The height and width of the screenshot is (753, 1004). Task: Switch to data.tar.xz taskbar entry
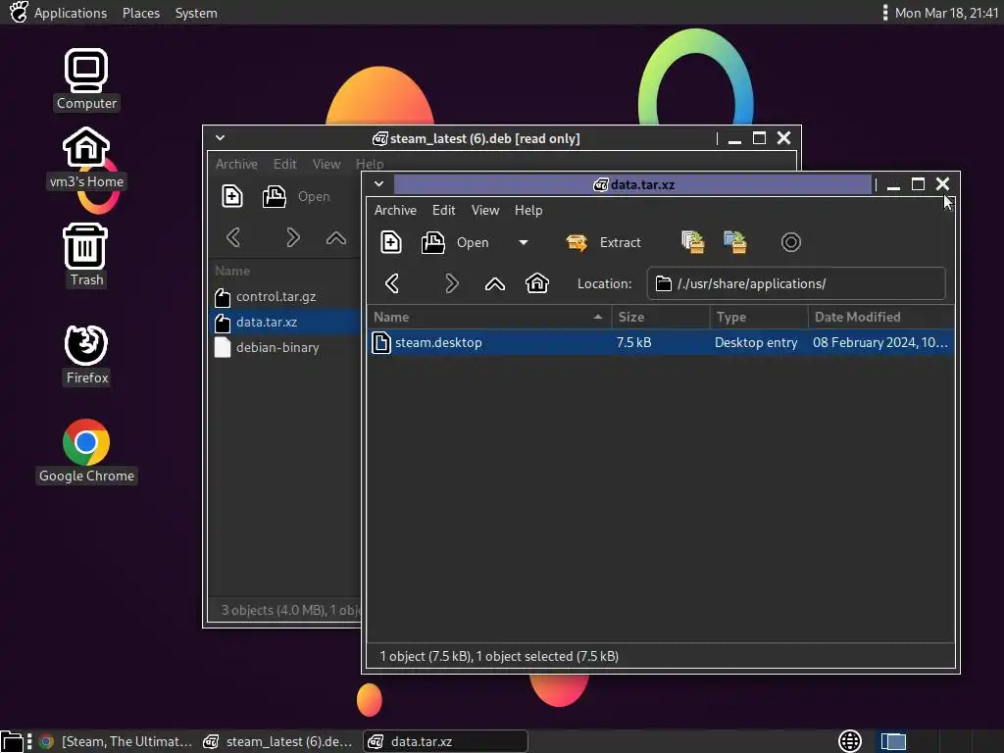(x=446, y=741)
